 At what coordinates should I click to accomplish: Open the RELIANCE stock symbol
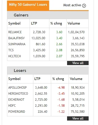[15, 32]
